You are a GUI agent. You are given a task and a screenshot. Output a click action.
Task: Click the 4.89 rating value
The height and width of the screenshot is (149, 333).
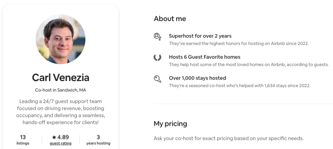[63, 137]
